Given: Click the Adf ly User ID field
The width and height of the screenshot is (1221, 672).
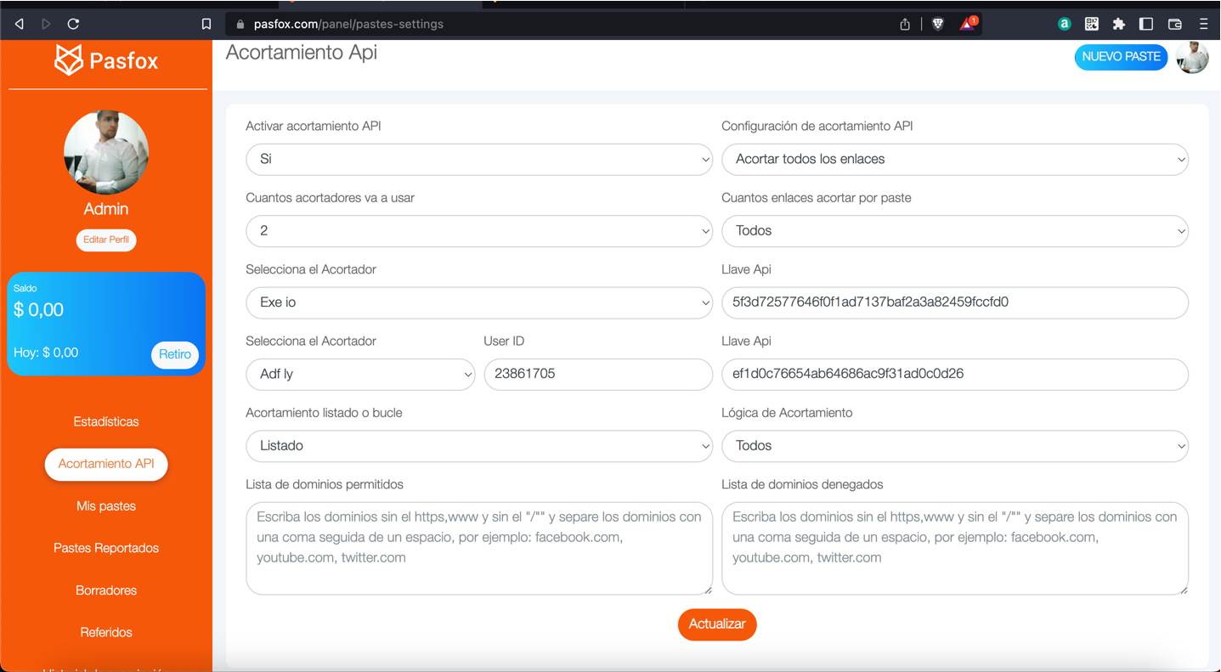Looking at the screenshot, I should [x=598, y=374].
